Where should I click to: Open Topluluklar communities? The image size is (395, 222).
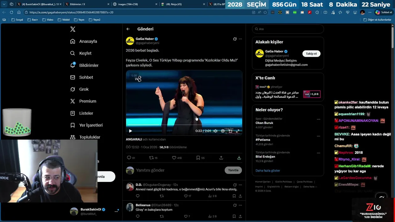85,137
